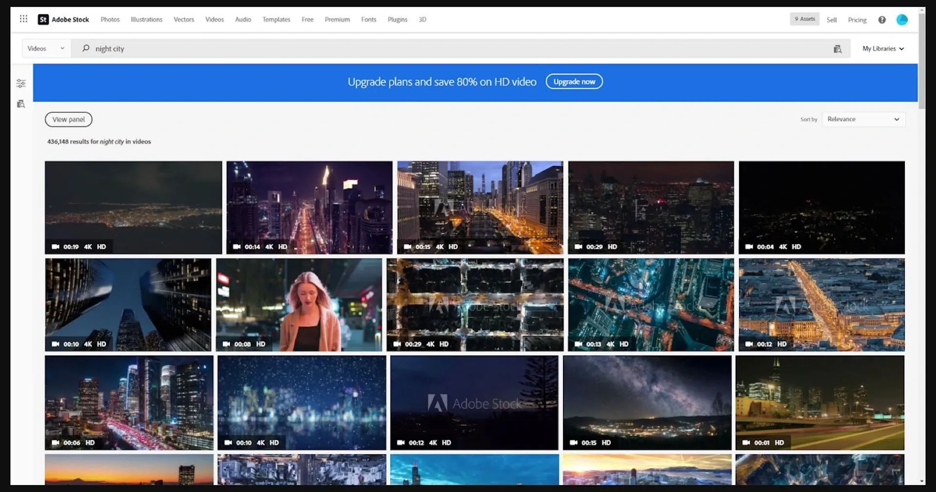Open the Help menu
This screenshot has height=492, width=936.
click(882, 19)
